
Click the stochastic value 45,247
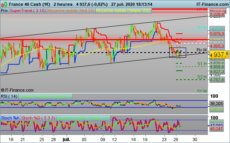216,129
